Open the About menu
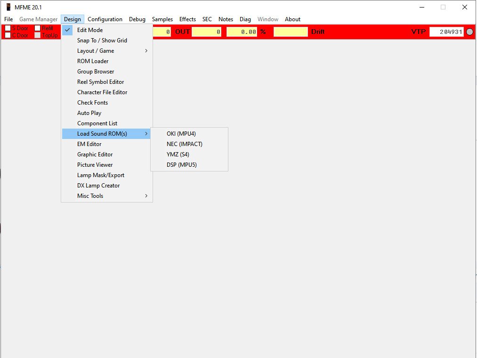This screenshot has height=358, width=477. tap(292, 19)
